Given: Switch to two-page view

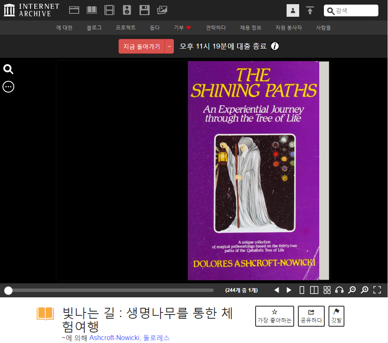Looking at the screenshot, I should click(314, 290).
